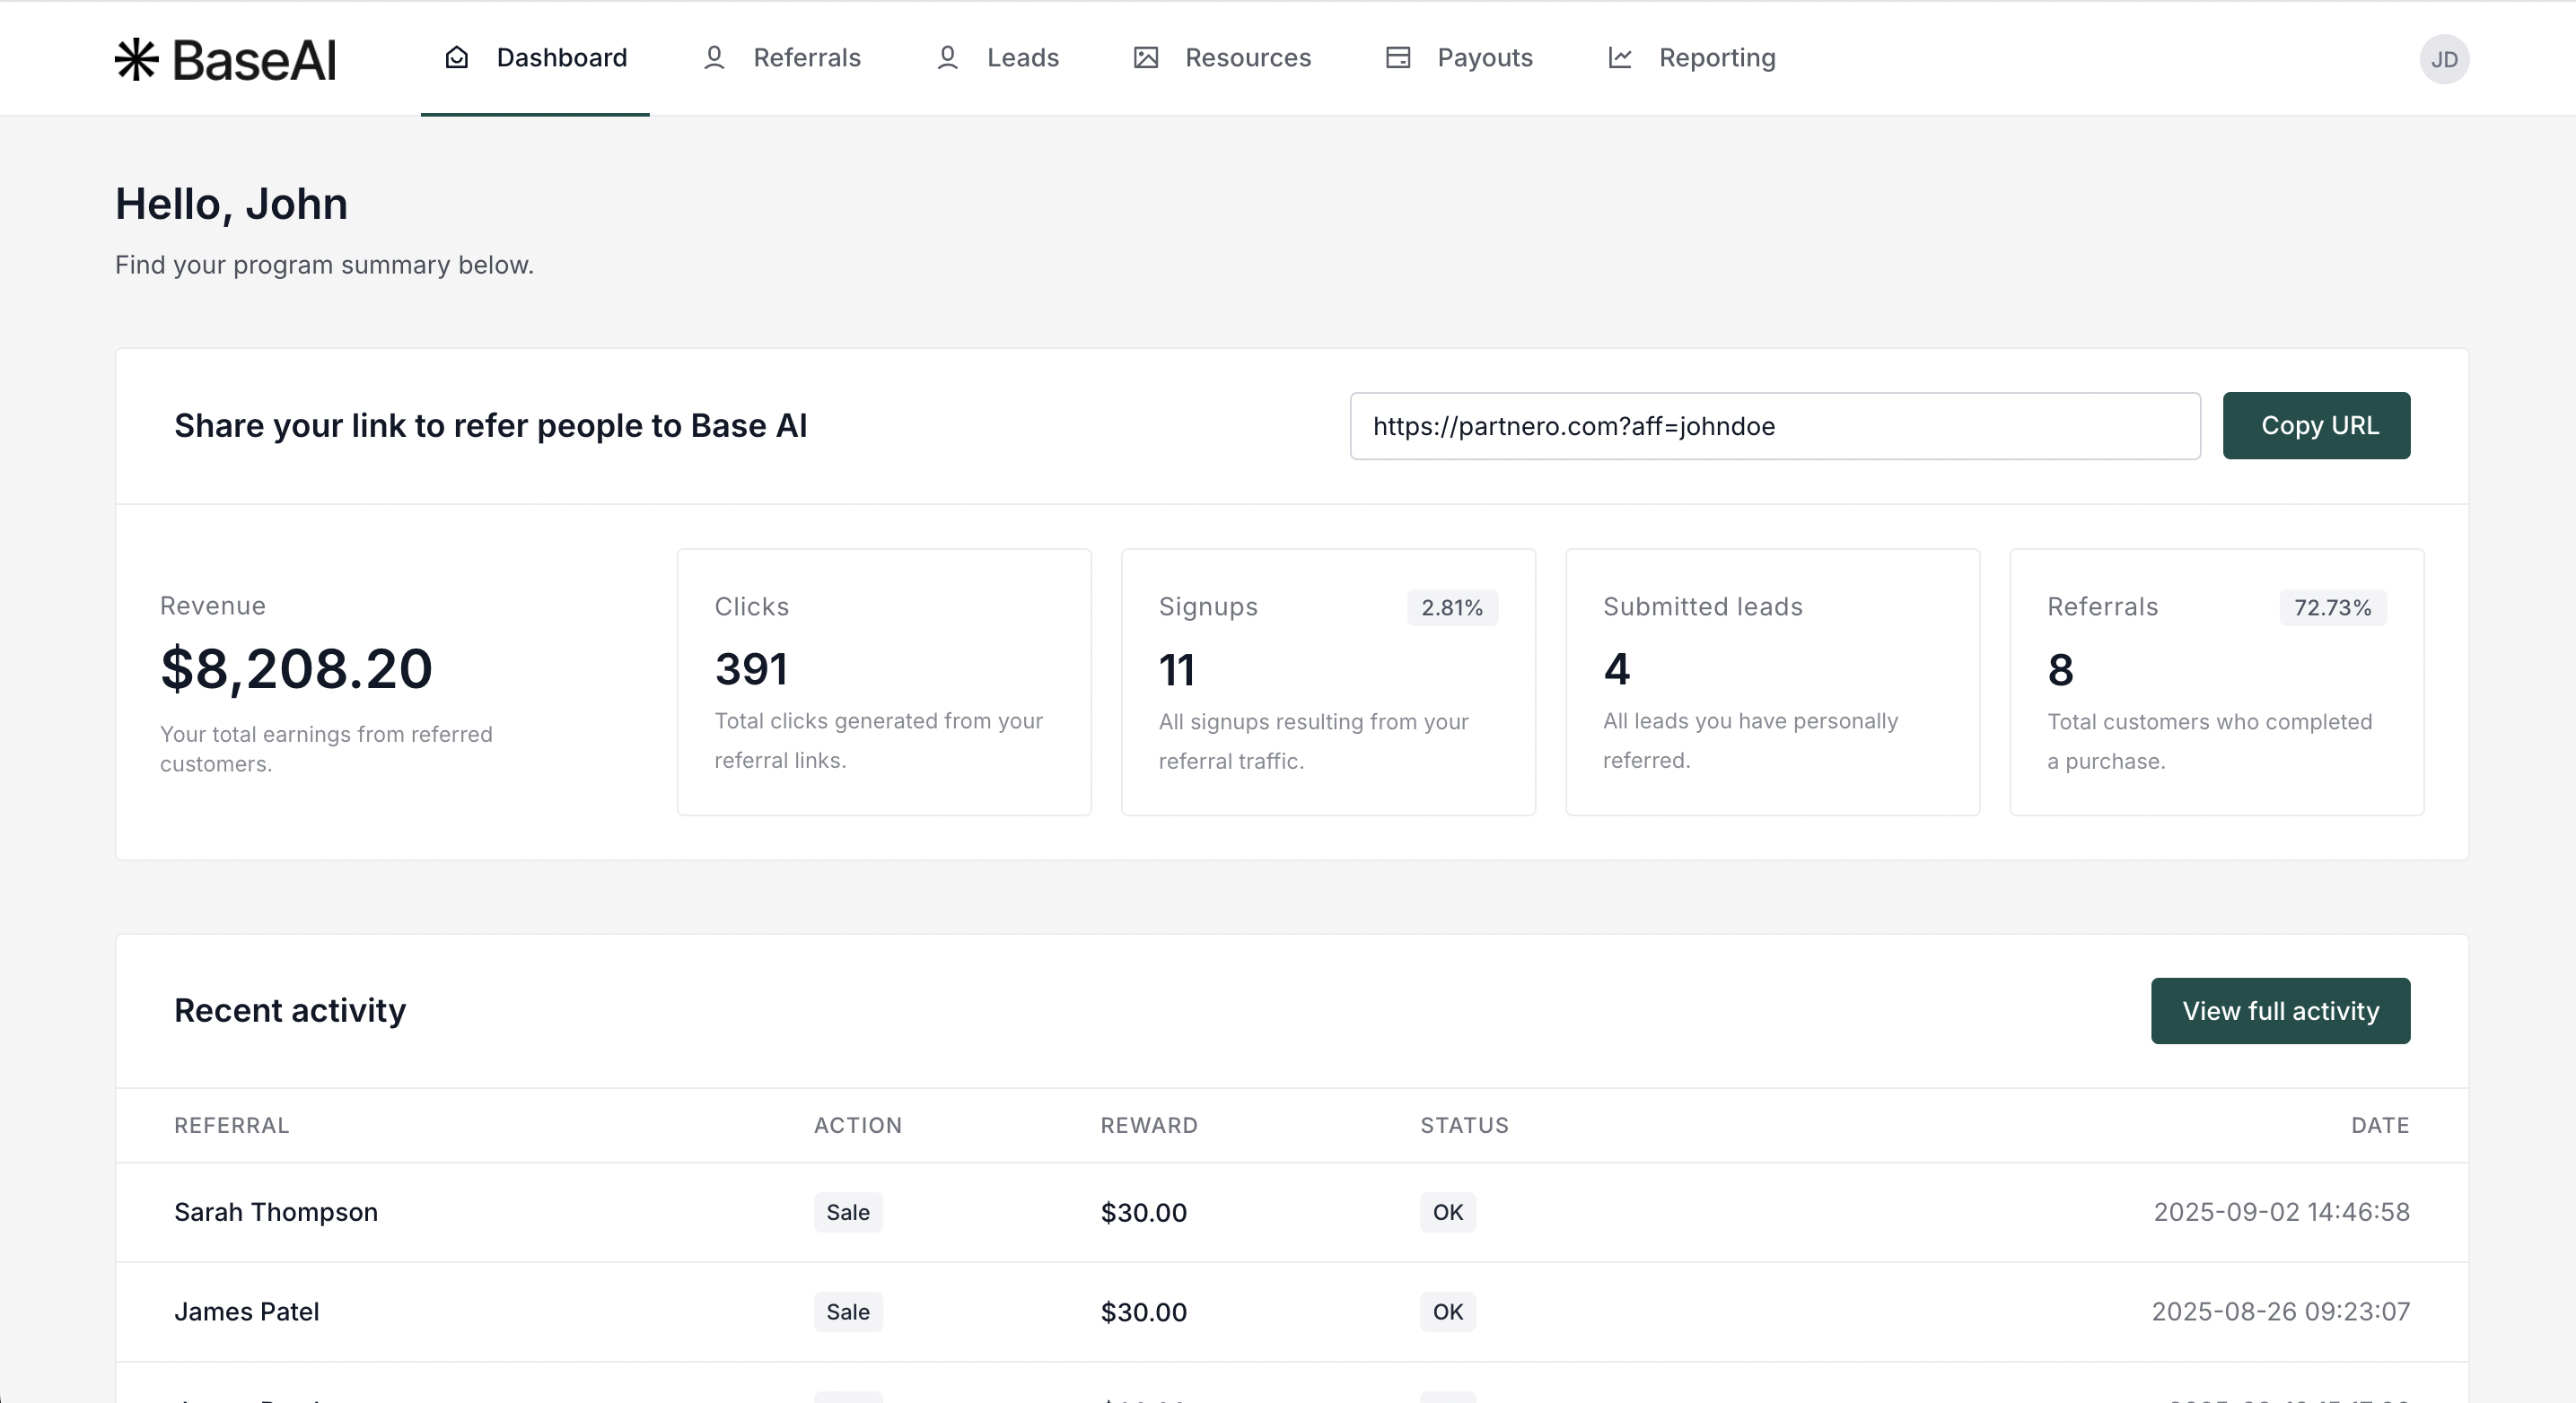The width and height of the screenshot is (2576, 1403).
Task: Go to the Reporting tab
Action: pos(1716,58)
